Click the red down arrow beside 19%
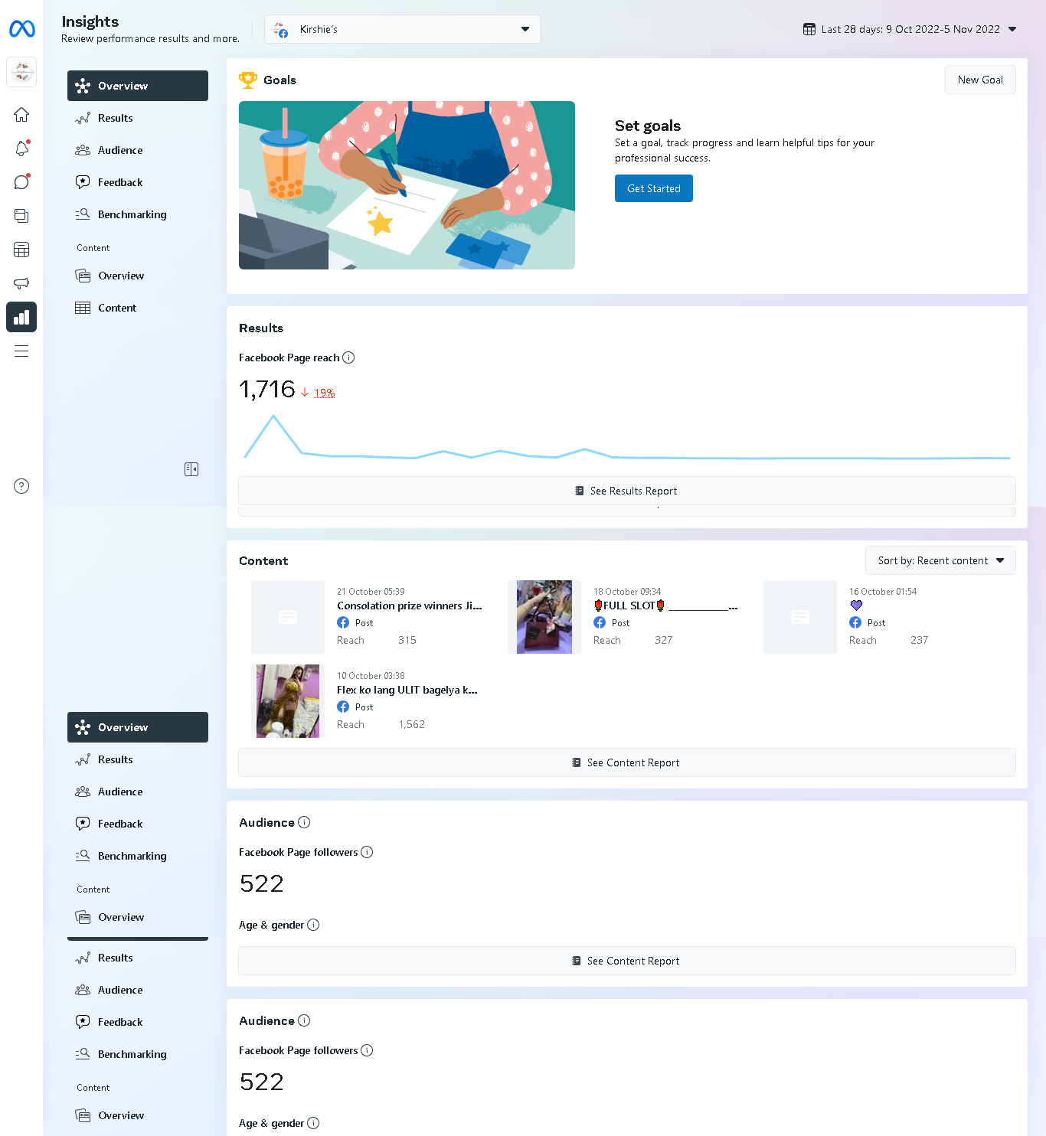This screenshot has height=1136, width=1046. pyautogui.click(x=305, y=393)
